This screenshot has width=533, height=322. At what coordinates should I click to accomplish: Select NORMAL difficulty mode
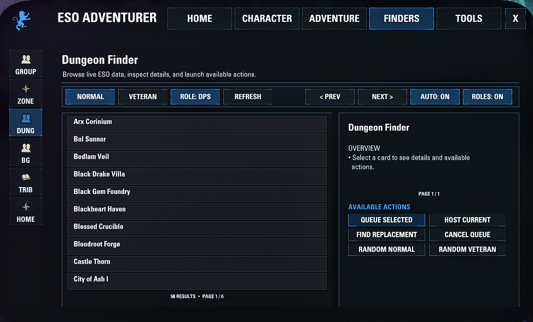(90, 96)
